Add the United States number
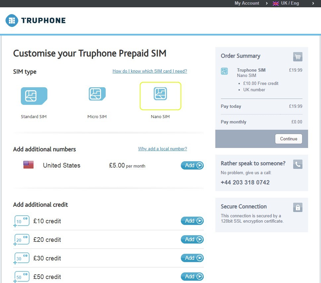The image size is (321, 283). pyautogui.click(x=192, y=165)
